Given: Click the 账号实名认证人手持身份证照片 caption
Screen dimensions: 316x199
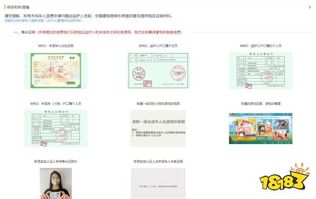Looking at the screenshot, I should coord(56,161).
